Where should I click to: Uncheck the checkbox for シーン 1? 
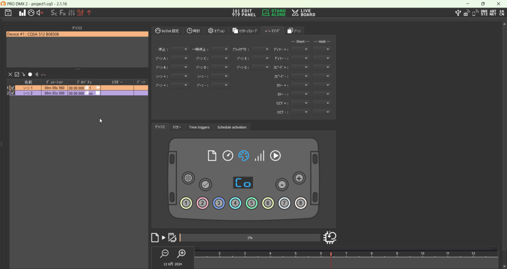(x=12, y=88)
